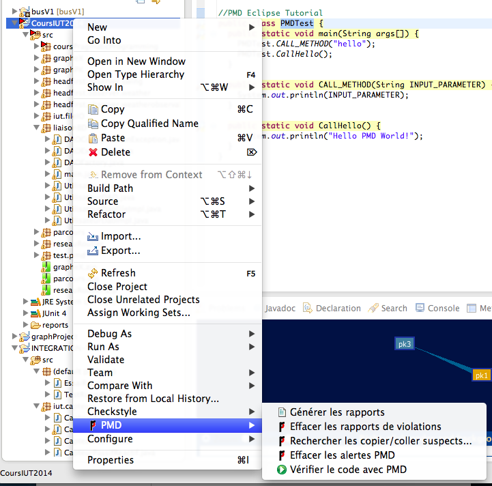Image resolution: width=492 pixels, height=486 pixels.
Task: Collapse the INTEGRATION project tree node
Action: [16, 348]
